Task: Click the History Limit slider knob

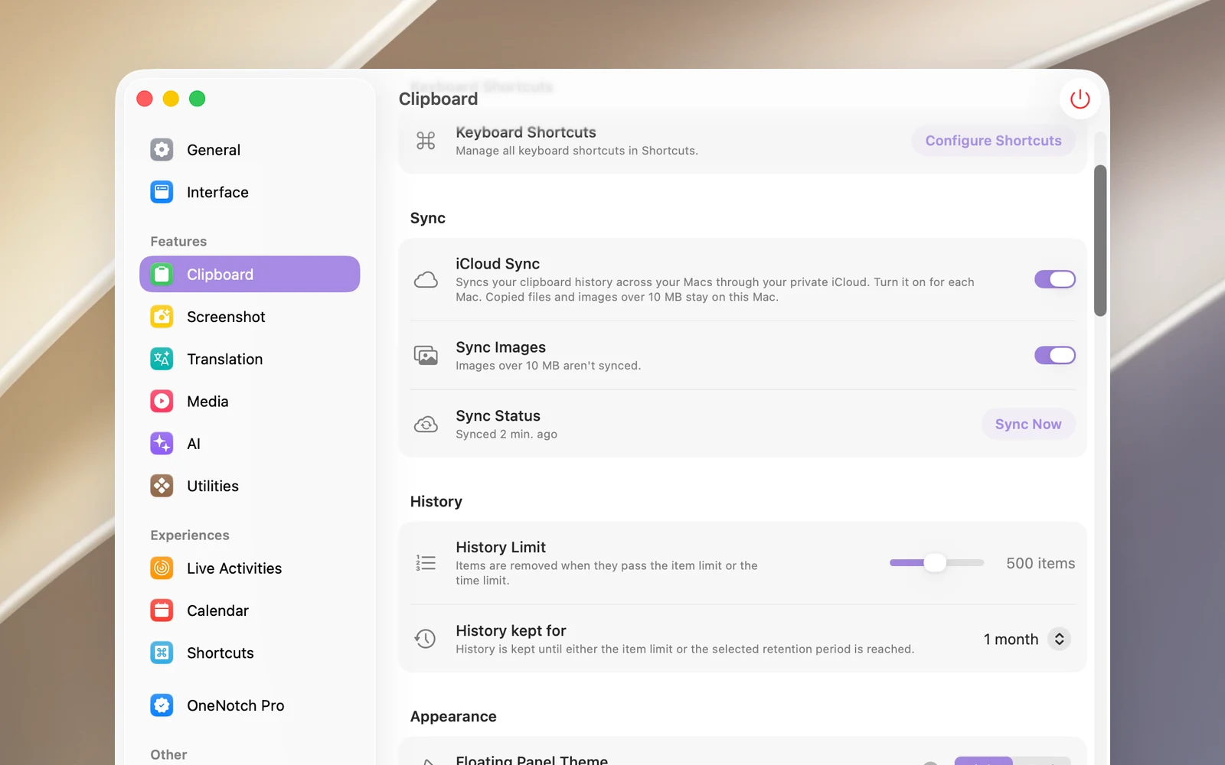Action: click(935, 563)
